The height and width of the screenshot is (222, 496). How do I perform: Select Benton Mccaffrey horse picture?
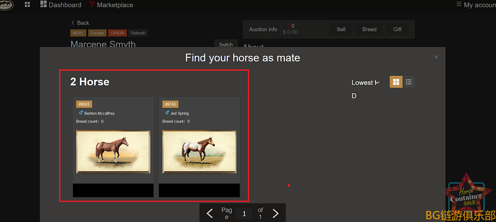pyautogui.click(x=113, y=151)
